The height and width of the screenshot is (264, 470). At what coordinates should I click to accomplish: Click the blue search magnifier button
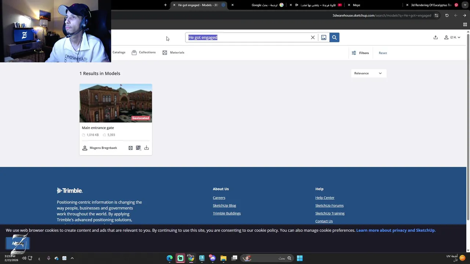334,37
